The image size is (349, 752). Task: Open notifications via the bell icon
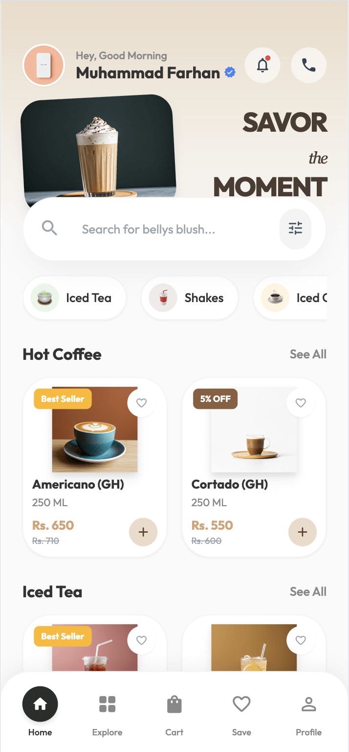(262, 65)
